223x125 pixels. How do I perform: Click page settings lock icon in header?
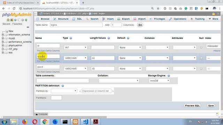pos(214,14)
